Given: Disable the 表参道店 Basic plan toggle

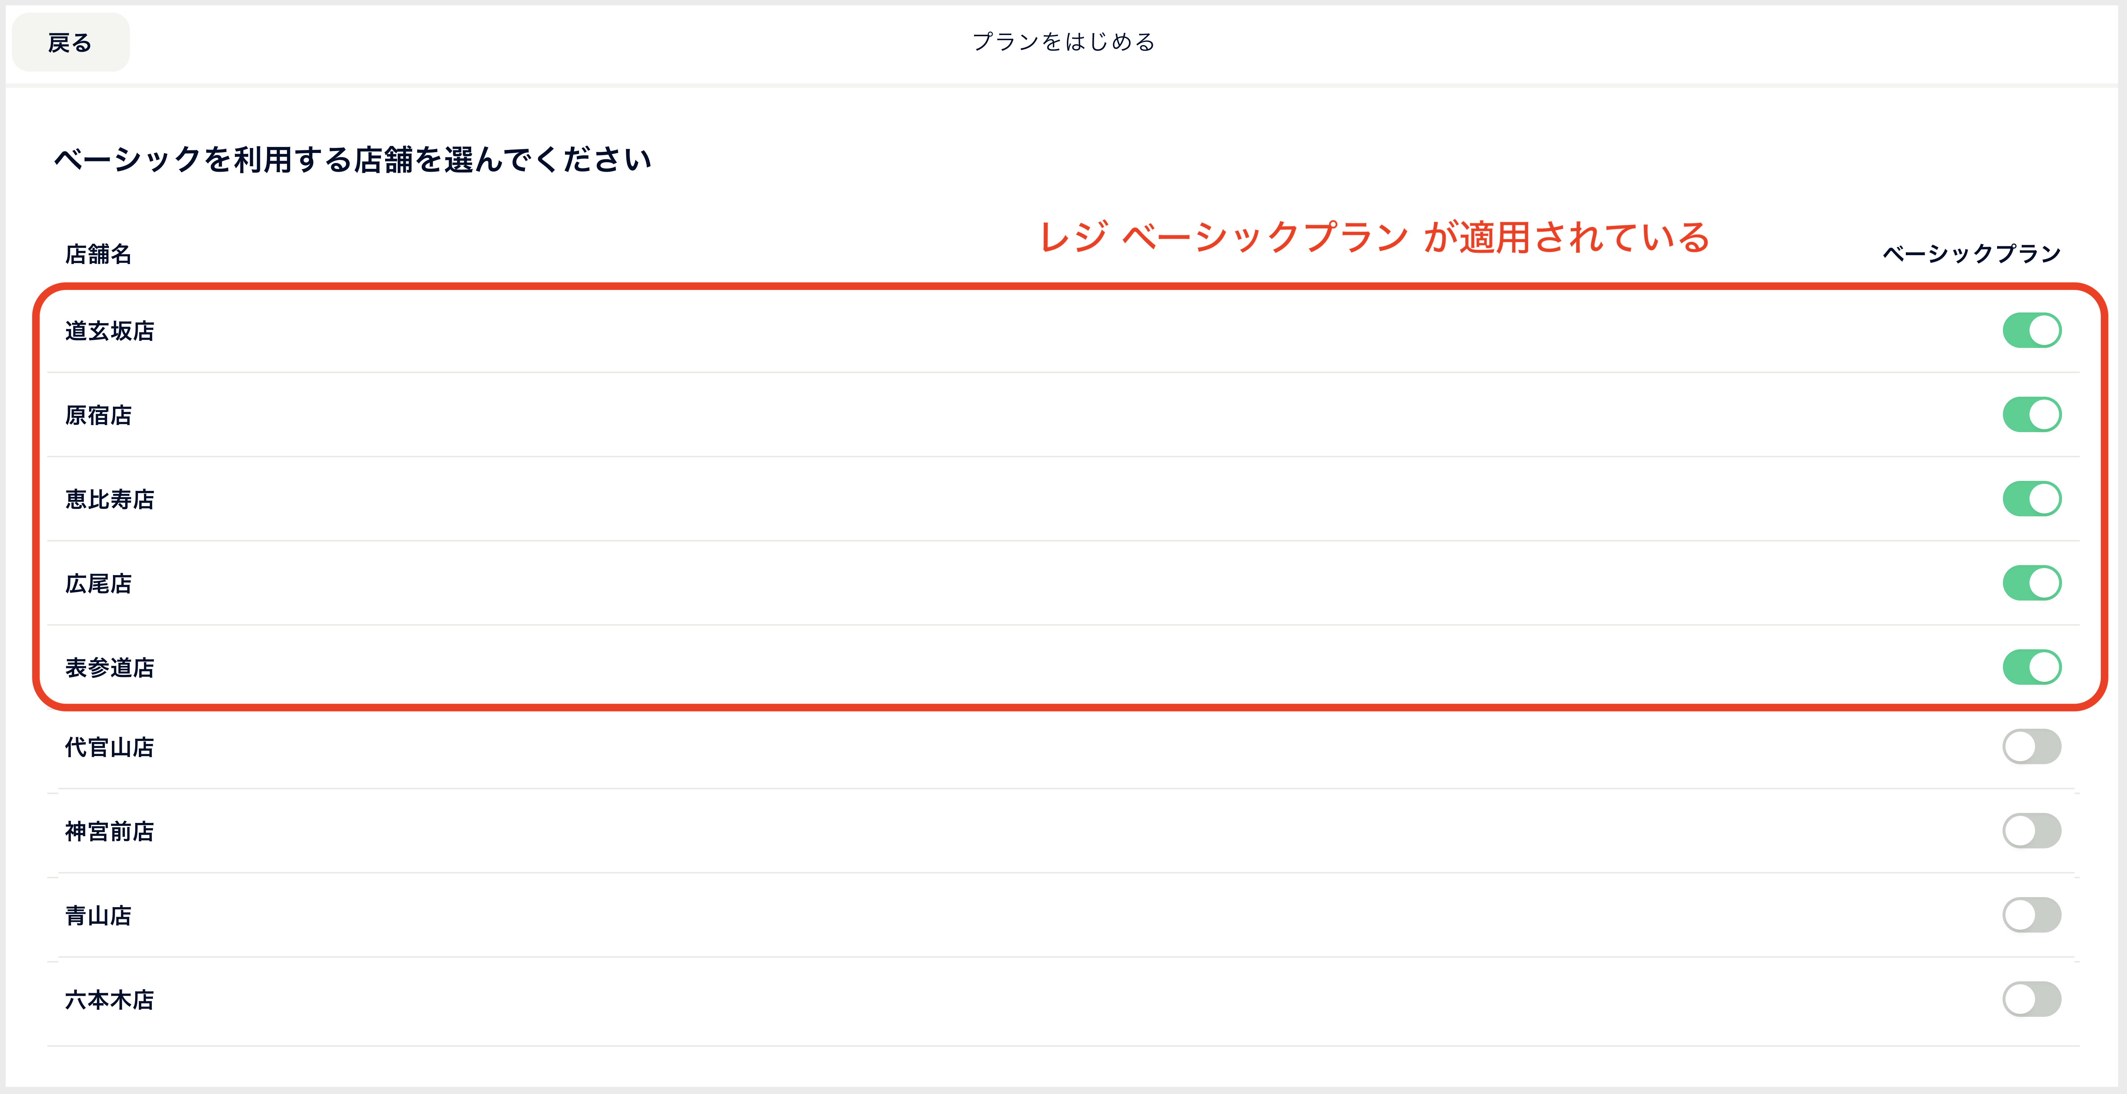Looking at the screenshot, I should [x=2031, y=667].
